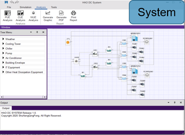Open CUE Analysis
Viewport: 185px width, 135px height.
(x=20, y=16)
